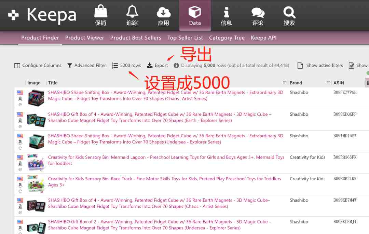Screen dimensions: 369x234
Task: Click the Keepa logo
Action: click(42, 15)
